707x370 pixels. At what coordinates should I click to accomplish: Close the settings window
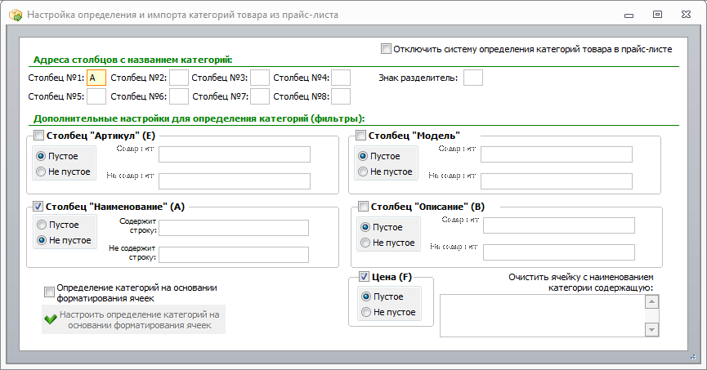(x=686, y=15)
